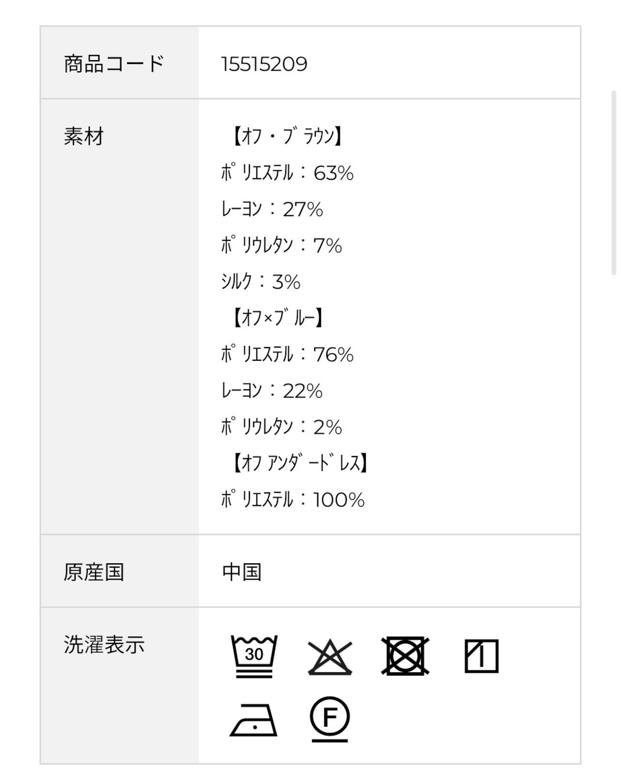The image size is (621, 780).
Task: Click the 原産国 row label
Action: pos(94,573)
